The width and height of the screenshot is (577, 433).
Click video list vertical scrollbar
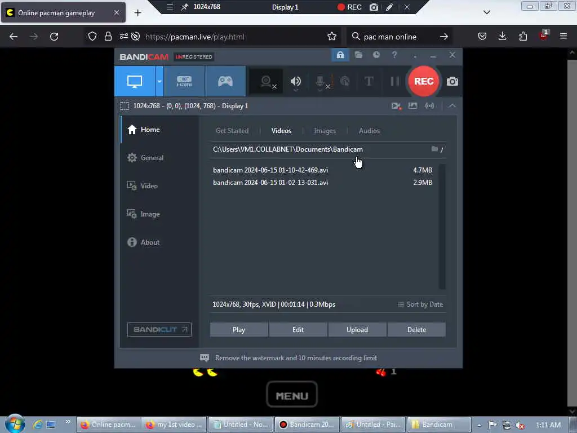442,227
